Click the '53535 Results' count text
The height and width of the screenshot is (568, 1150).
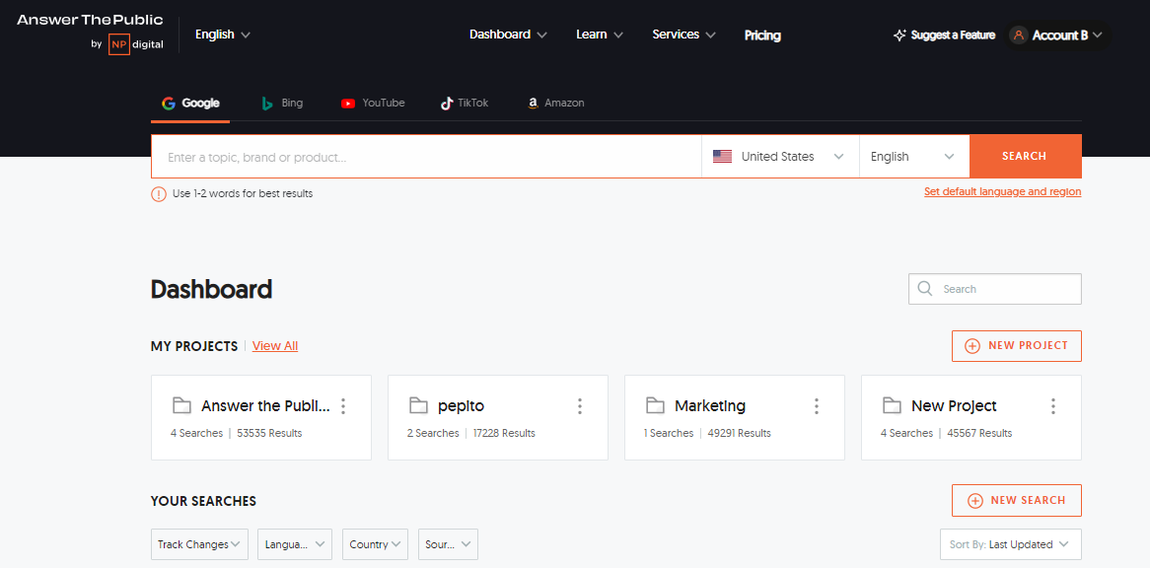click(x=269, y=433)
